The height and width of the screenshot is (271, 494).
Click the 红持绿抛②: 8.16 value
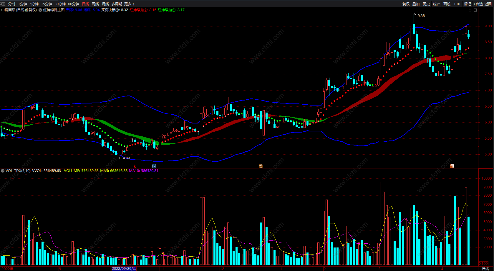pyautogui.click(x=143, y=10)
